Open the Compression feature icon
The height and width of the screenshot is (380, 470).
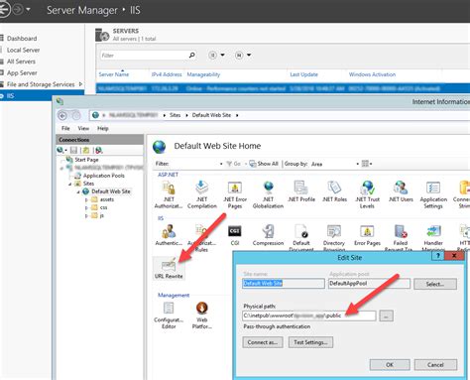click(268, 235)
